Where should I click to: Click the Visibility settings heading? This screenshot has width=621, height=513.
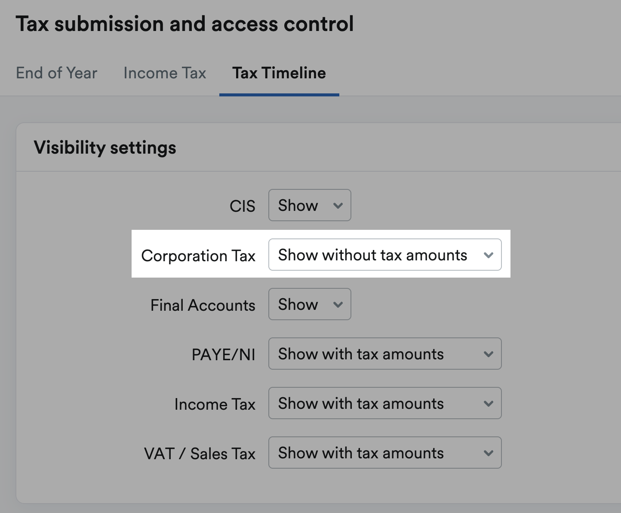[x=105, y=148]
